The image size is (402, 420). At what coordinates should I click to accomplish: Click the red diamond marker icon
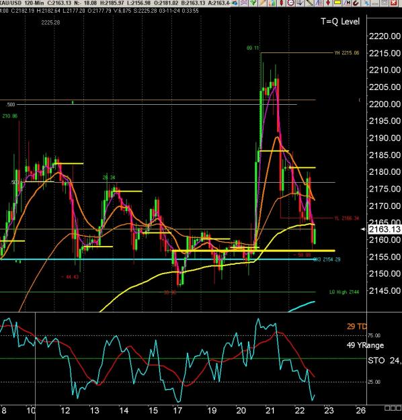click(281, 3)
